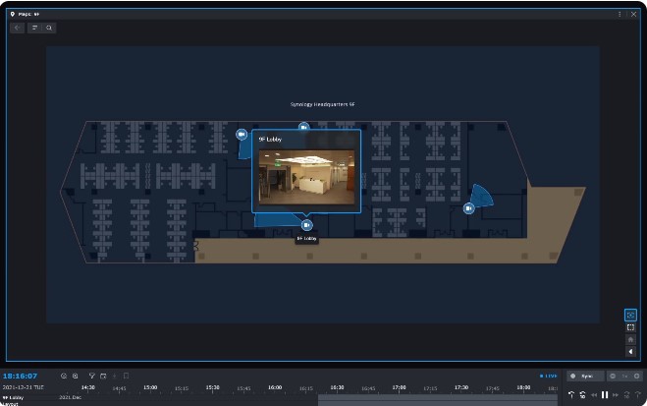Collapse the side panel with the arrow button
647x406 pixels.
click(x=630, y=351)
